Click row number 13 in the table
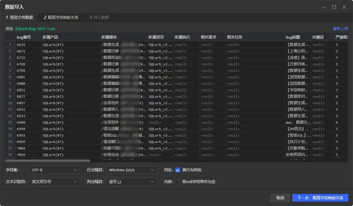The width and height of the screenshot is (353, 206). pos(10,122)
